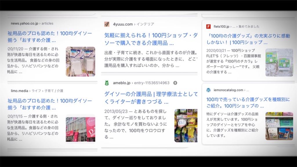
Task: Open the 4yuuu.com 気軽に揃えられる title link
Action: pos(151,39)
